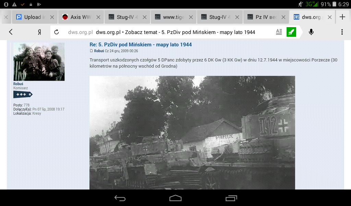Close the Axis WW tab
This screenshot has width=351, height=206.
(x=98, y=17)
